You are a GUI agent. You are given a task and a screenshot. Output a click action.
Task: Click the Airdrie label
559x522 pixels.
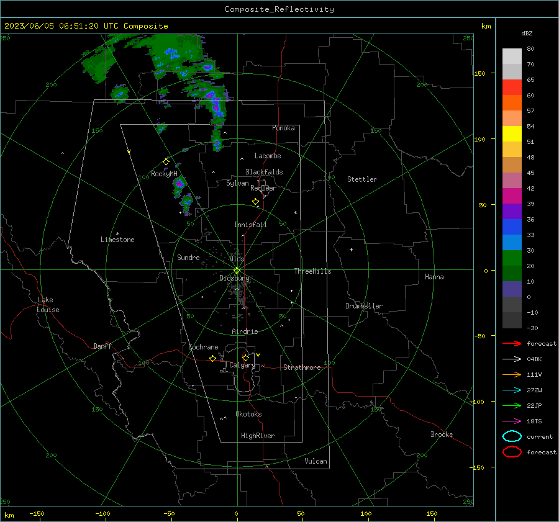point(245,331)
